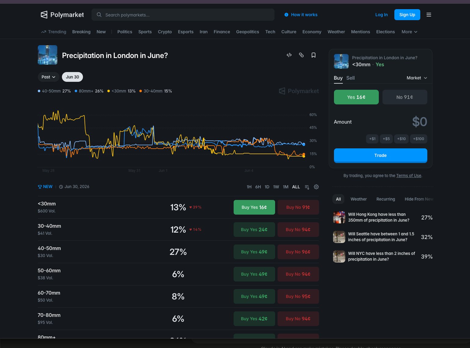Select the Jun 30 date pill
This screenshot has height=348, width=470.
[73, 77]
